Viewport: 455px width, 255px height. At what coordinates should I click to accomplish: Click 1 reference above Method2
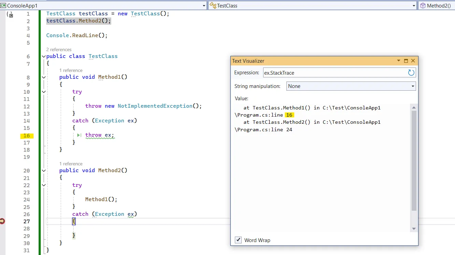click(x=71, y=164)
